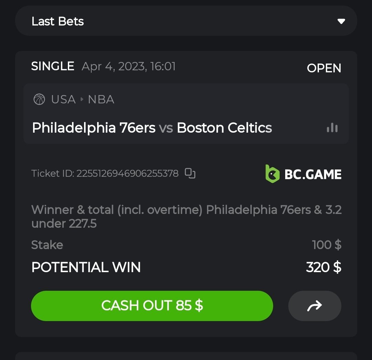
Task: Click the Boston Celtics team name
Action: point(224,128)
